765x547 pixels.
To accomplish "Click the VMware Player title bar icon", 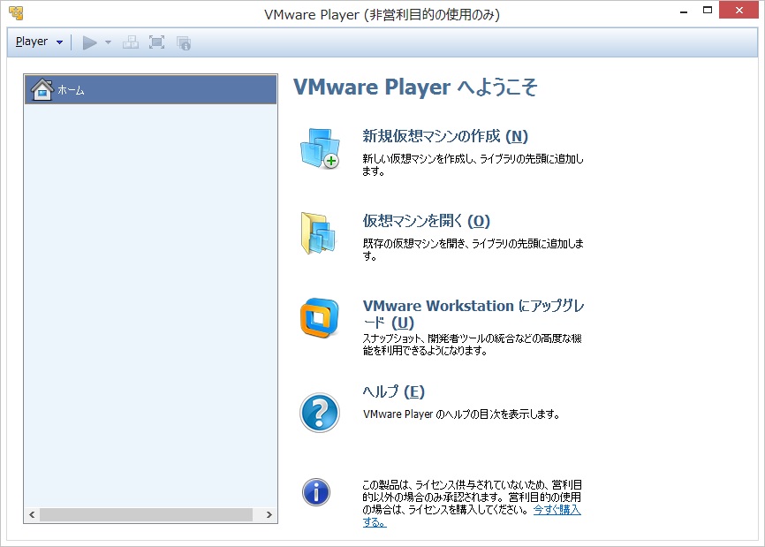I will click(16, 13).
